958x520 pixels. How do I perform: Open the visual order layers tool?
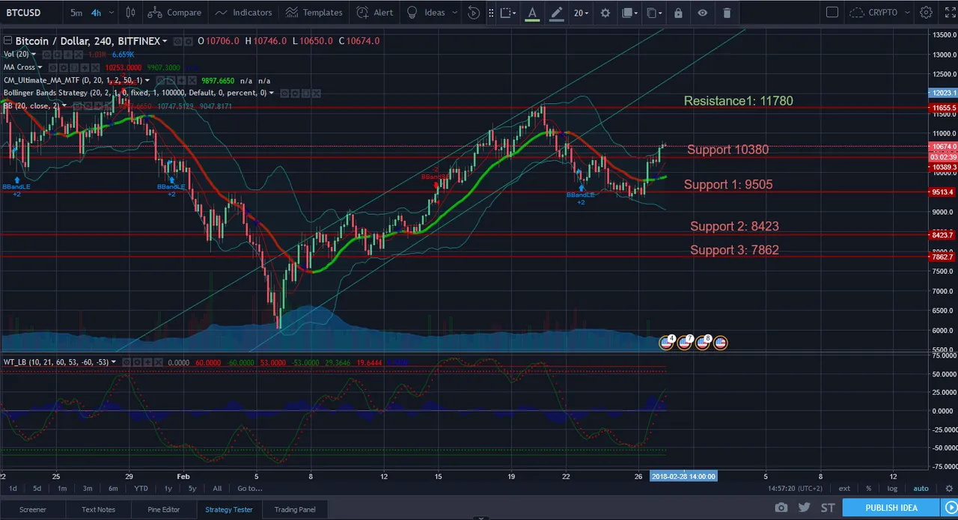[630, 13]
